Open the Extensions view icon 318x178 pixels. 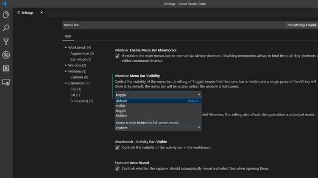pyautogui.click(x=6, y=68)
